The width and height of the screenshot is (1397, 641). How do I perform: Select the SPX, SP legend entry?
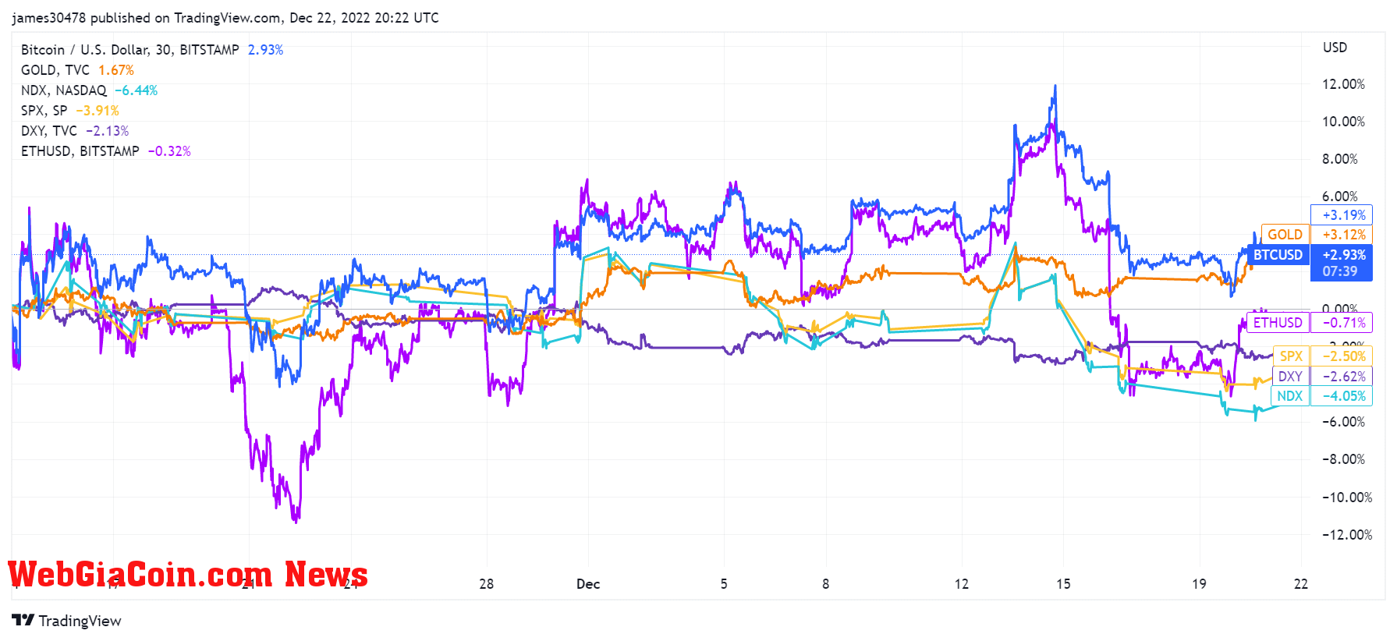coord(44,111)
